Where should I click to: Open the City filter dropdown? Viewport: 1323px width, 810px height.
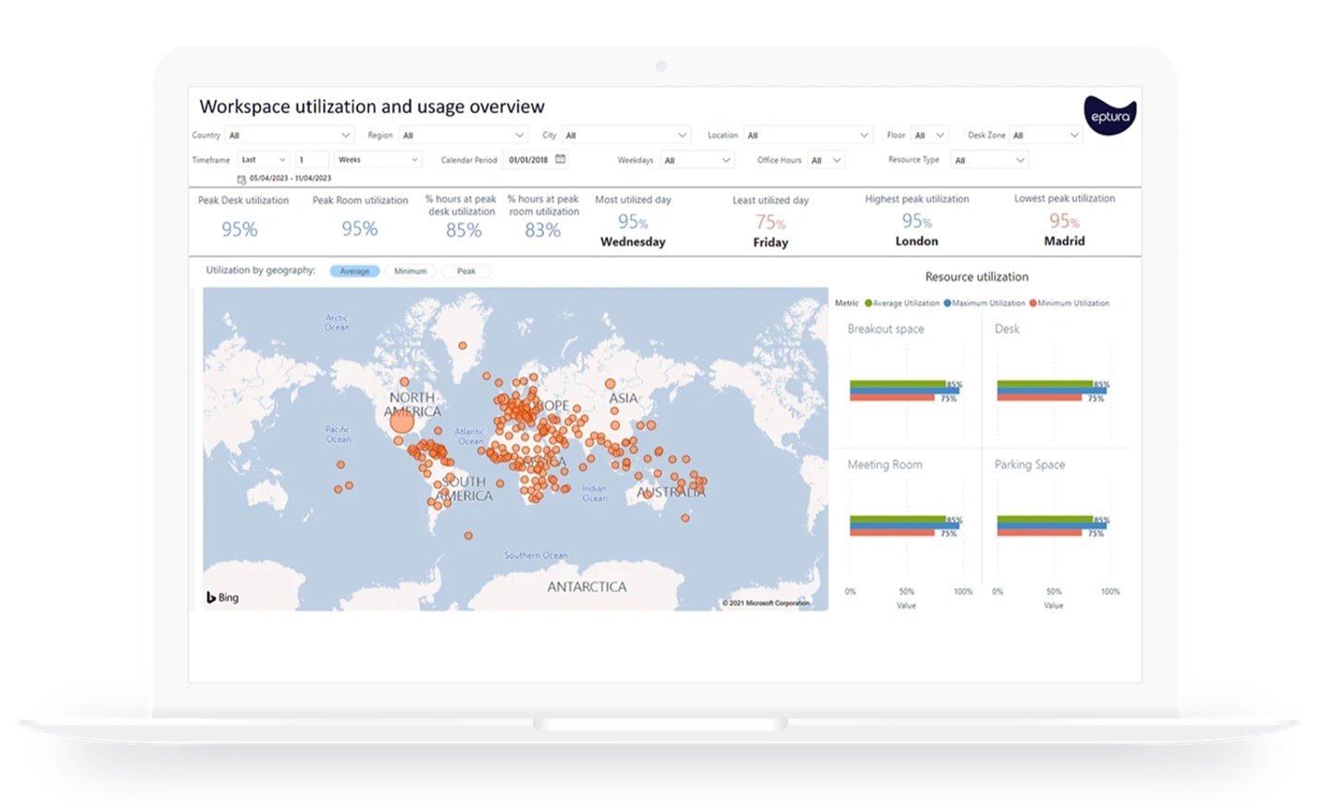(x=626, y=135)
